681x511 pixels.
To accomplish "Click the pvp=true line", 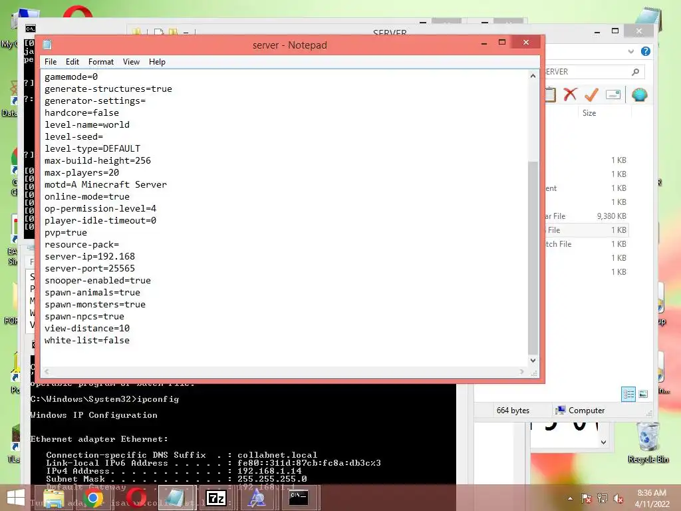I will point(66,232).
